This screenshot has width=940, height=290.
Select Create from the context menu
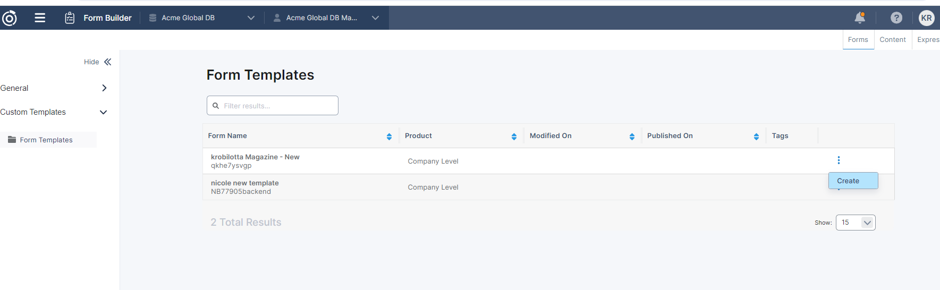[x=852, y=181]
